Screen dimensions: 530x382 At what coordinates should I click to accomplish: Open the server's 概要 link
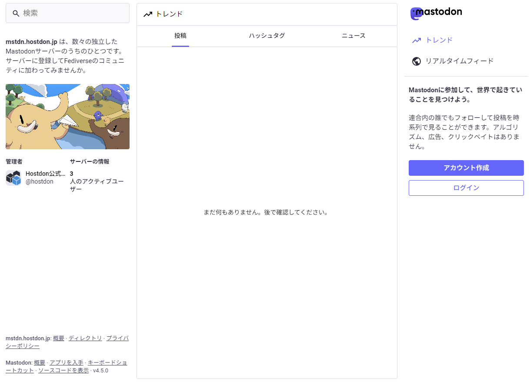pyautogui.click(x=59, y=338)
